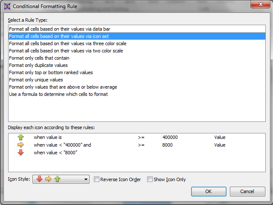
Task: Click the red down arrow icon
Action: coord(20,153)
